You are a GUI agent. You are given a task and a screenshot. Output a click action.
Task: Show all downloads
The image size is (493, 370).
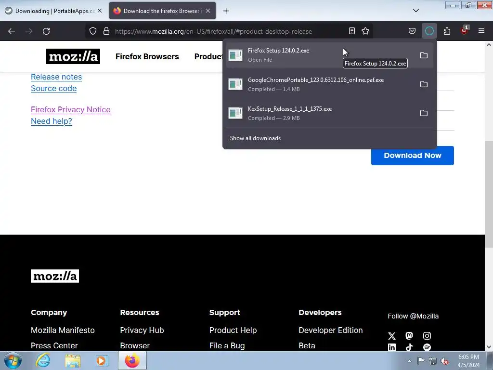255,138
